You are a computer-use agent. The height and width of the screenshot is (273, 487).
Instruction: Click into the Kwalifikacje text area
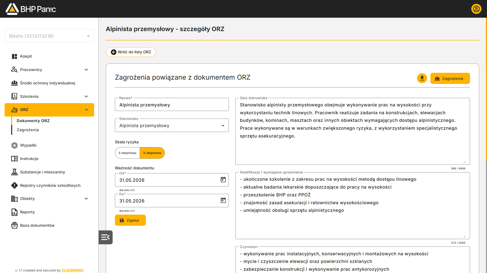tap(353, 206)
